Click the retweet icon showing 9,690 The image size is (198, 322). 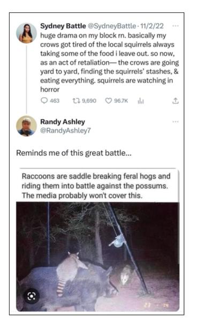76,101
